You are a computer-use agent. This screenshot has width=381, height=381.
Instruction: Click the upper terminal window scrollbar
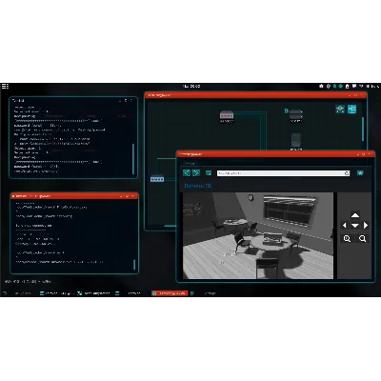click(133, 159)
